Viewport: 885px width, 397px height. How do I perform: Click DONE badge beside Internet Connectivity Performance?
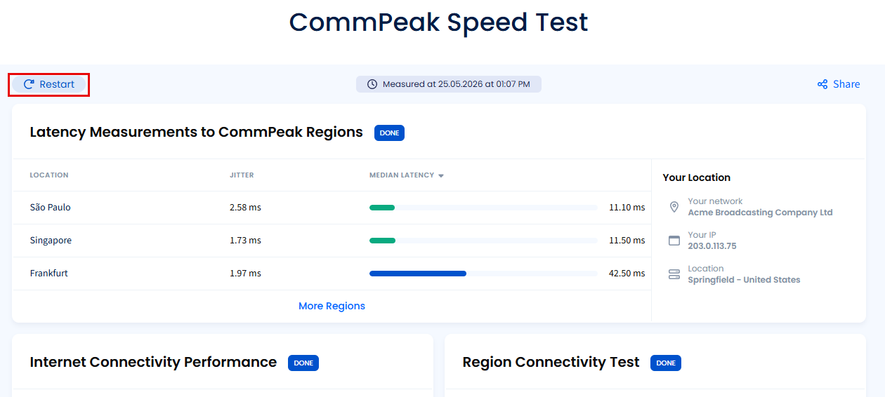(x=303, y=363)
